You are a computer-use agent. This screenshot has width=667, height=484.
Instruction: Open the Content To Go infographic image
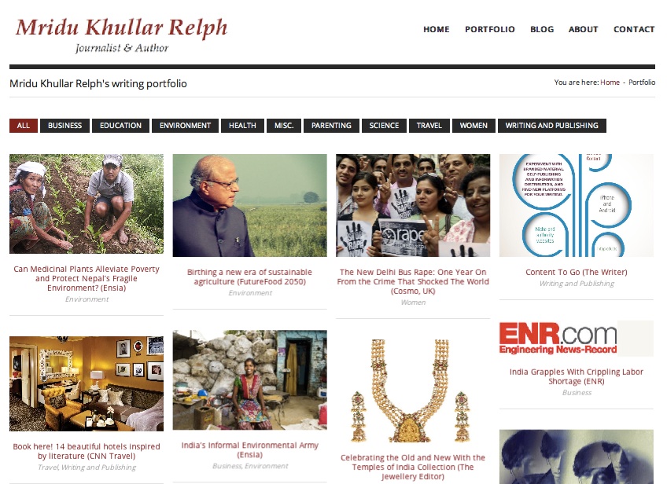[576, 205]
